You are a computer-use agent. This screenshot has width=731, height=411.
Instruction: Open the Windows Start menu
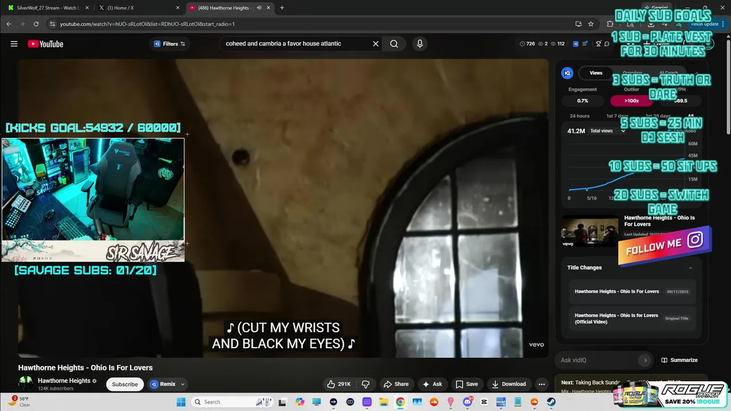(180, 402)
